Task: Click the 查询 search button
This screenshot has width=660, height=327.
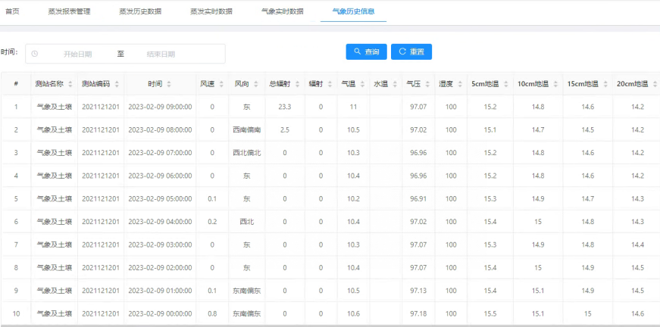Action: click(x=366, y=51)
